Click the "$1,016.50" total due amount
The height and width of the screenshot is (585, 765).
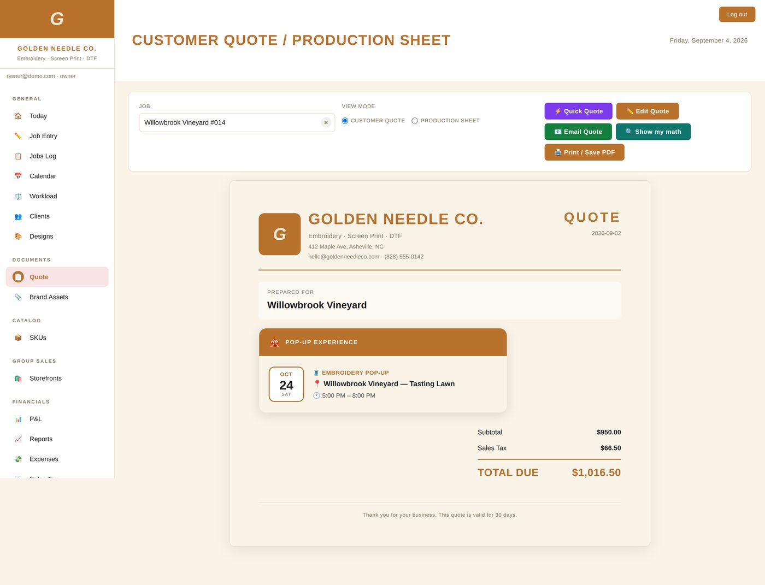point(596,472)
